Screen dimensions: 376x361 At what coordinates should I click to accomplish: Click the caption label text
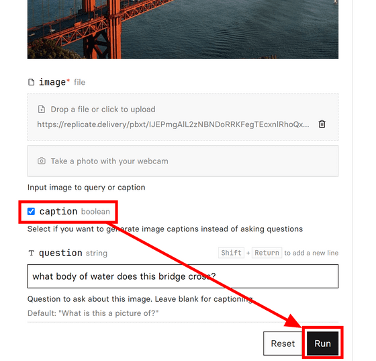pos(58,212)
